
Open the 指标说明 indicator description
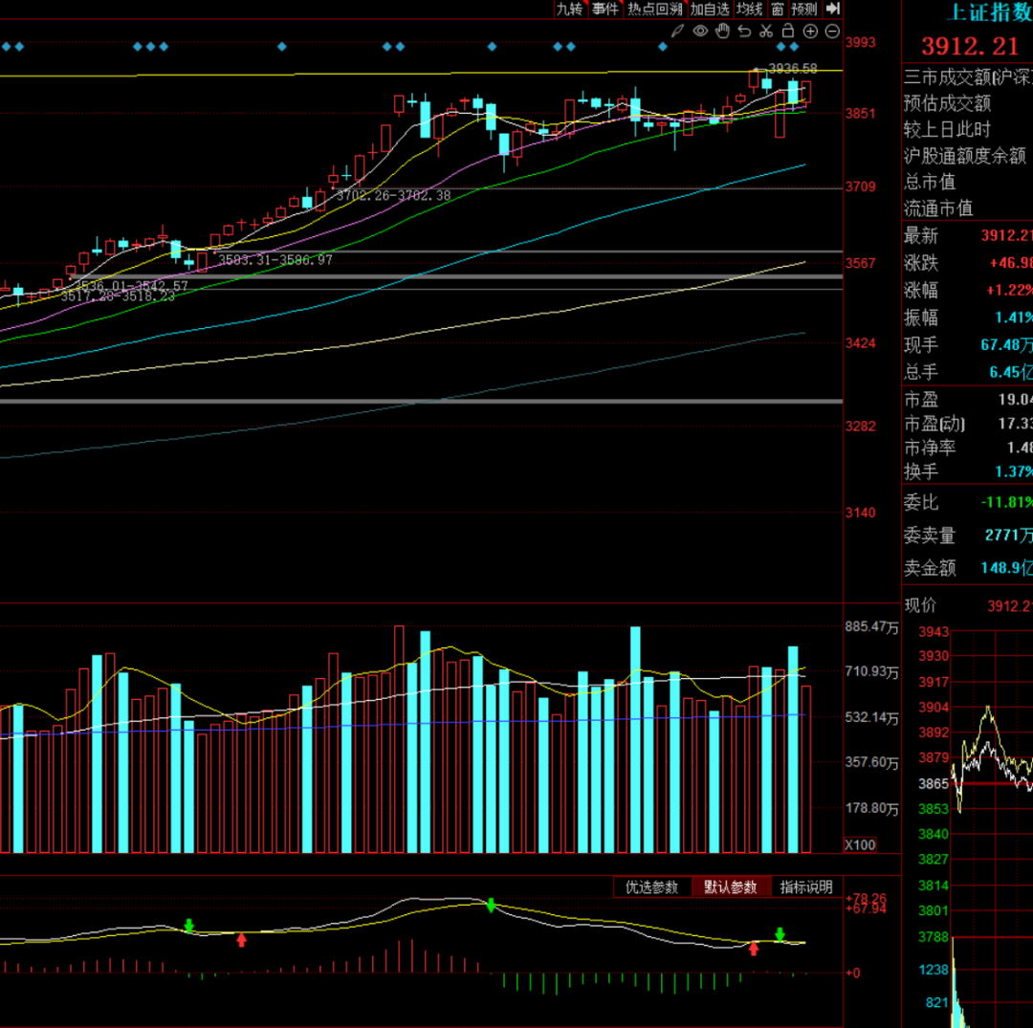coord(806,887)
